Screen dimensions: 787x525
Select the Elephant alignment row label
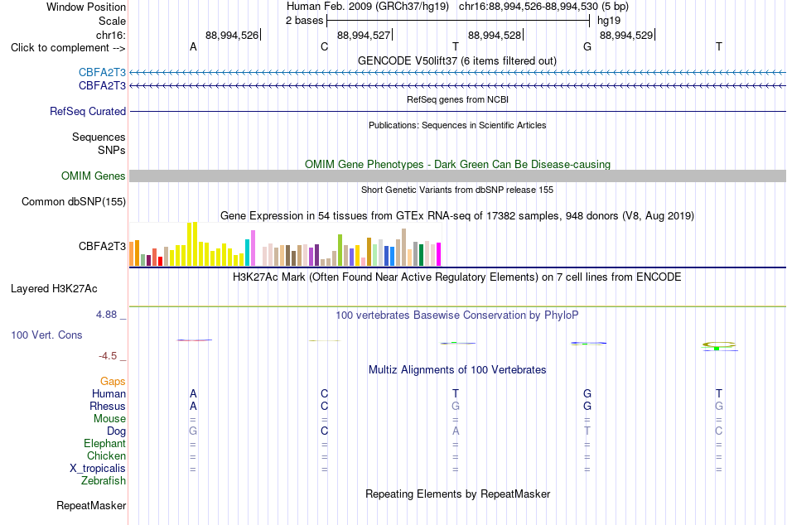[105, 443]
